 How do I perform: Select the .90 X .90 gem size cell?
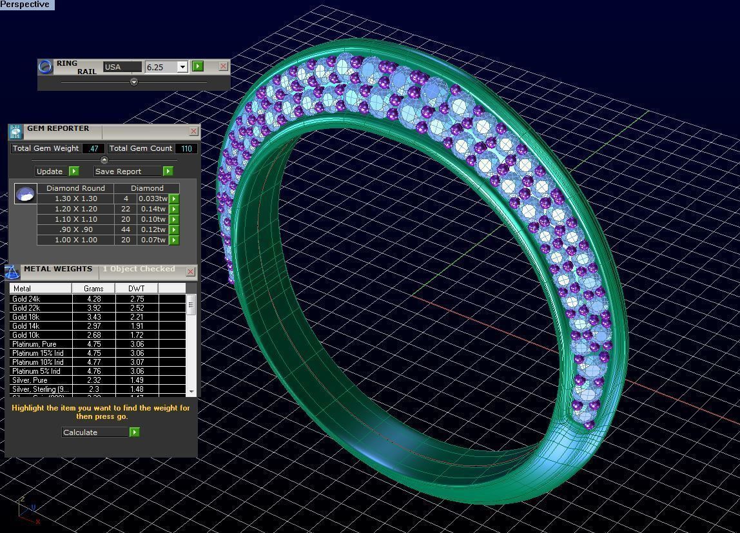(75, 229)
